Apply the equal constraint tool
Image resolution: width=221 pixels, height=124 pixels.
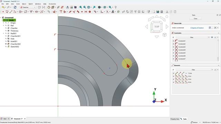tap(82, 12)
